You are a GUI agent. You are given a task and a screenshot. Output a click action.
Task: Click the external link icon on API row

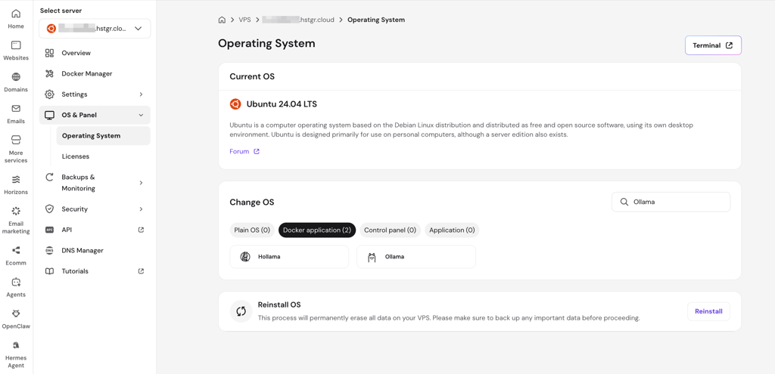point(141,230)
